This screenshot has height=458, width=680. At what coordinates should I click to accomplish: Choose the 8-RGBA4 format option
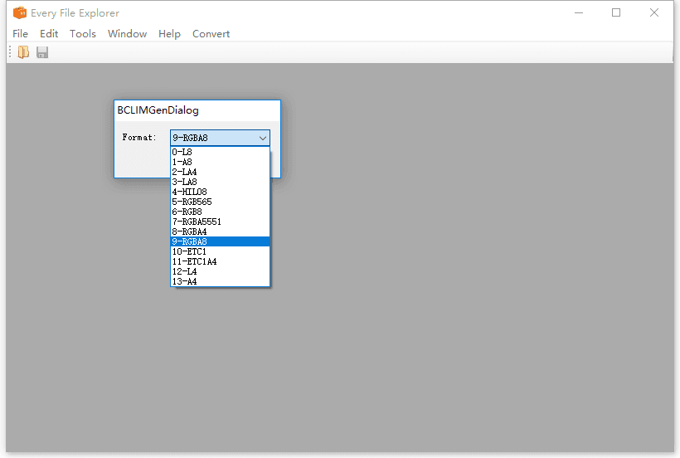click(221, 231)
